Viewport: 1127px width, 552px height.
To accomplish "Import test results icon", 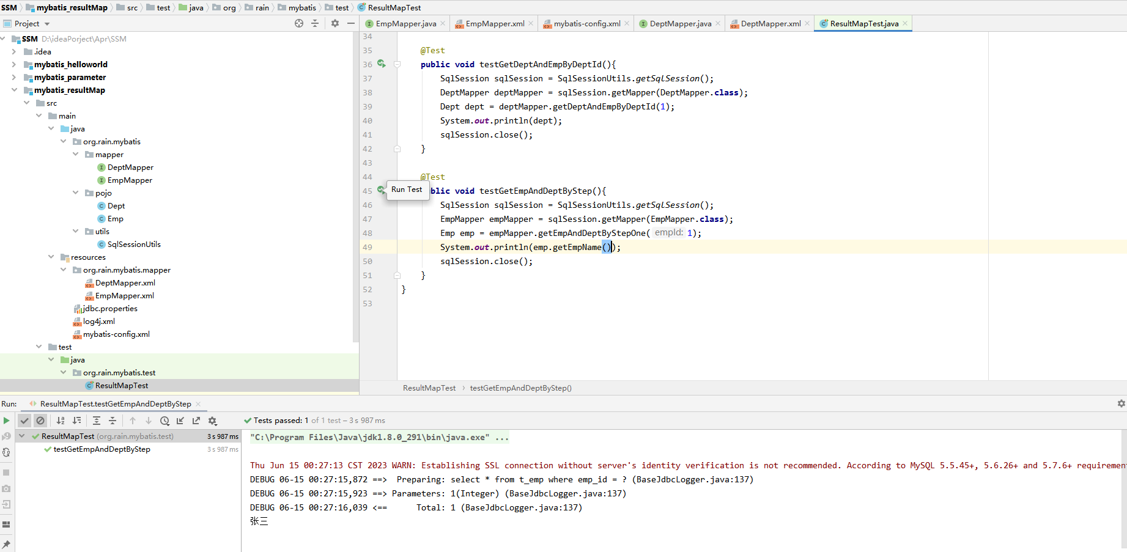I will point(180,421).
